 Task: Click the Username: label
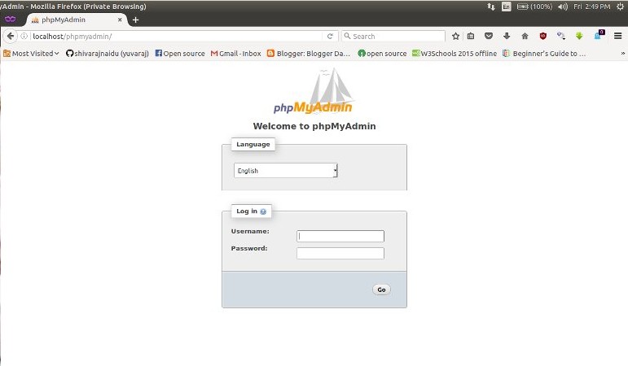pyautogui.click(x=250, y=231)
